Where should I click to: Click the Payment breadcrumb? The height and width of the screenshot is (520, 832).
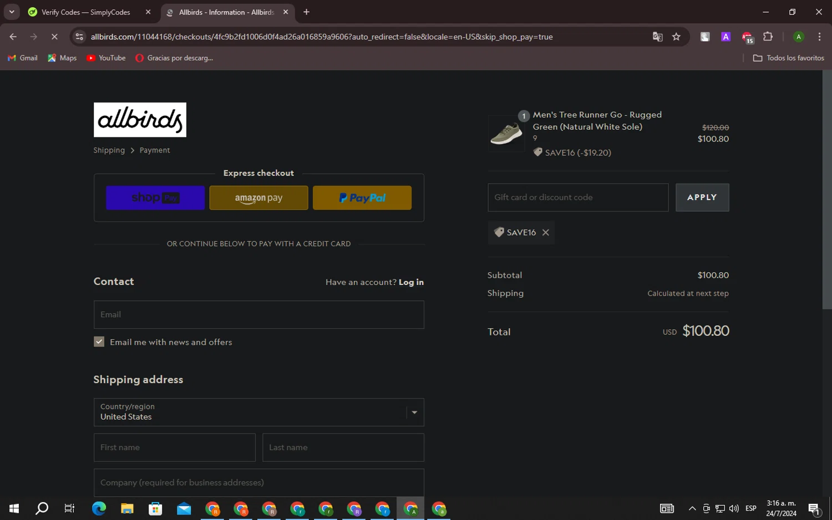(155, 150)
